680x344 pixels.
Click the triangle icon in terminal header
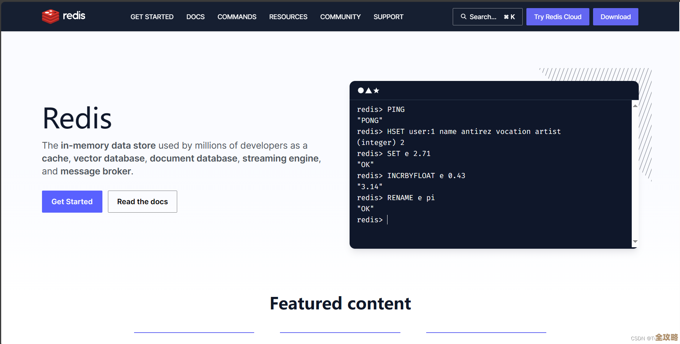pos(368,91)
